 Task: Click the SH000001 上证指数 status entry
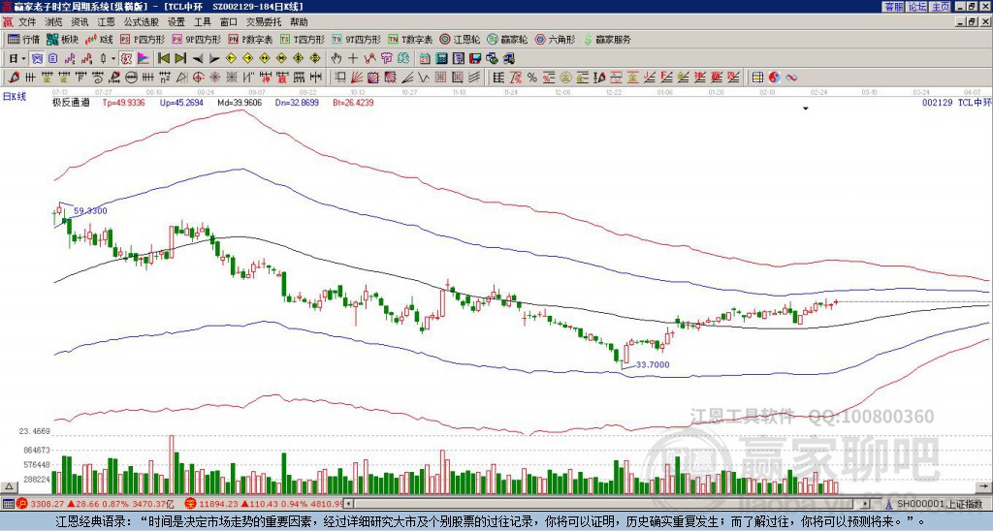click(939, 504)
